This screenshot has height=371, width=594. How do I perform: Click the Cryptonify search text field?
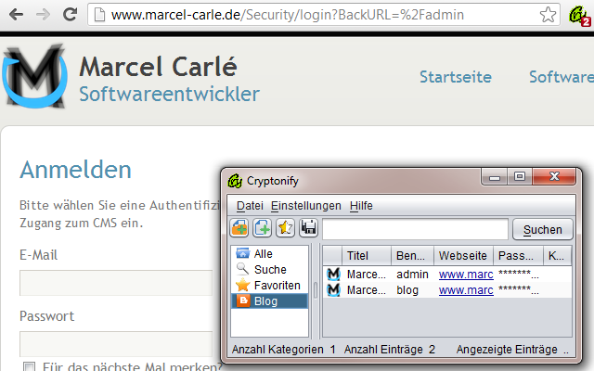pyautogui.click(x=415, y=229)
